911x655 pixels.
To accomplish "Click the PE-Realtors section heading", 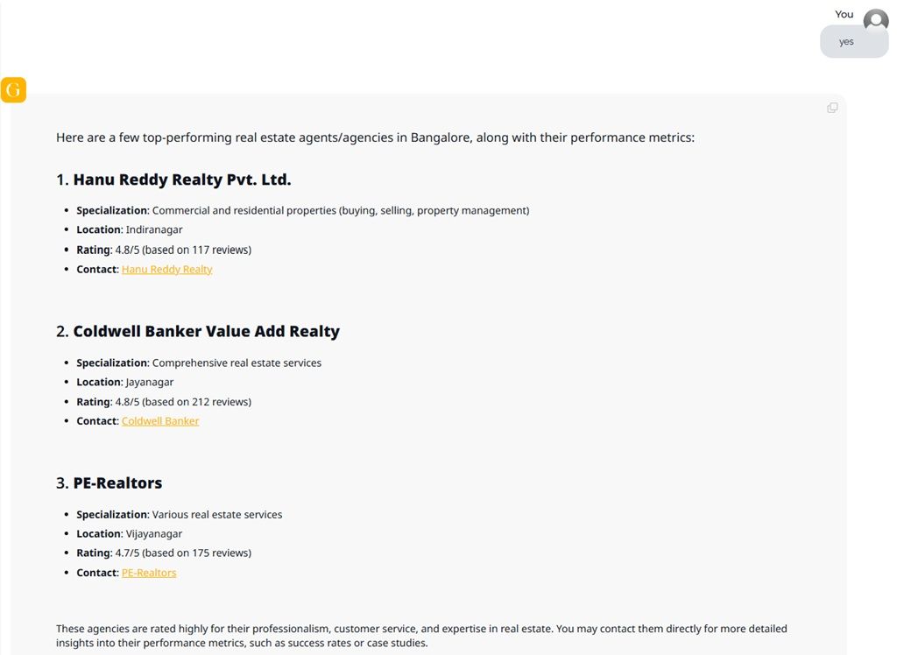I will tap(117, 483).
